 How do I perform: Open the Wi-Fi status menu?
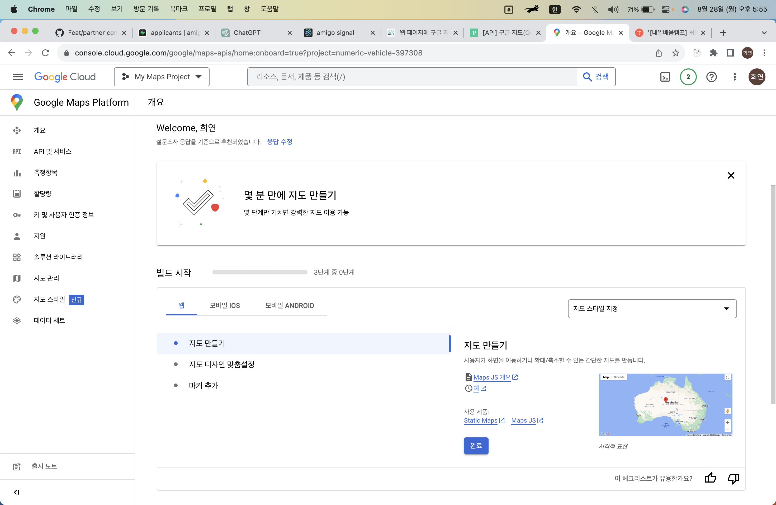pyautogui.click(x=576, y=9)
